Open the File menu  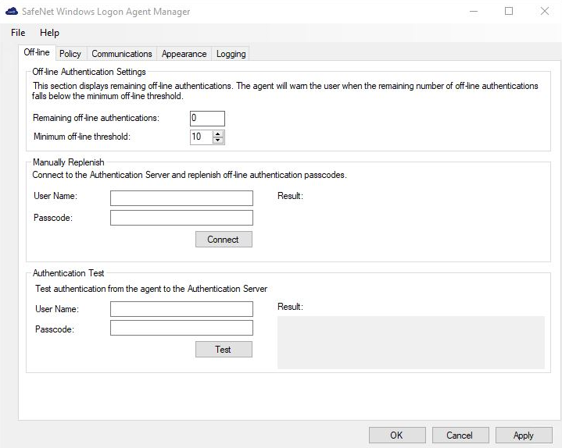[x=18, y=33]
